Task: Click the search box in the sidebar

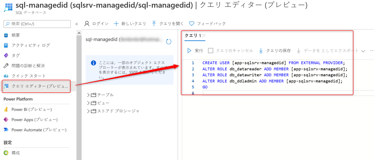Action: point(37,24)
